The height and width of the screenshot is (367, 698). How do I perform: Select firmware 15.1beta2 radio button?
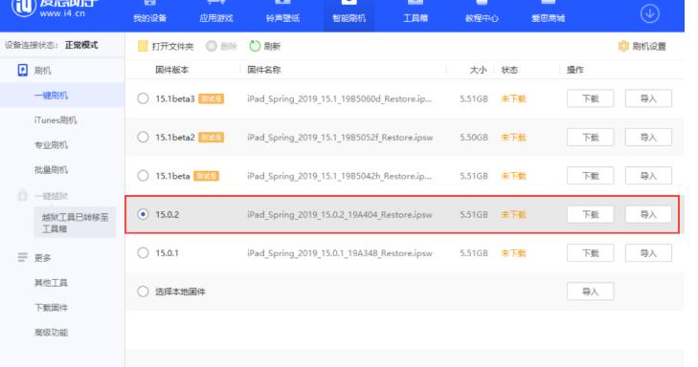pos(143,137)
